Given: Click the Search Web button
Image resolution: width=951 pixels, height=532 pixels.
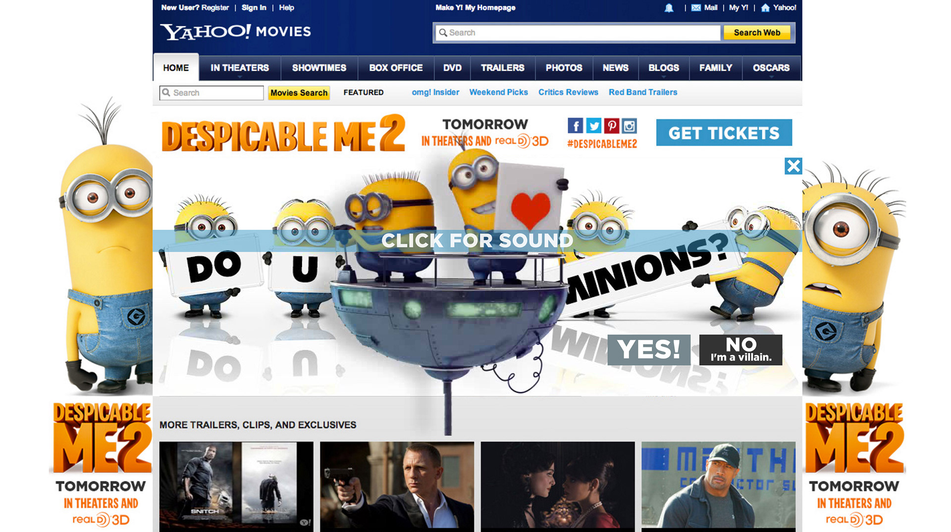Looking at the screenshot, I should point(757,33).
